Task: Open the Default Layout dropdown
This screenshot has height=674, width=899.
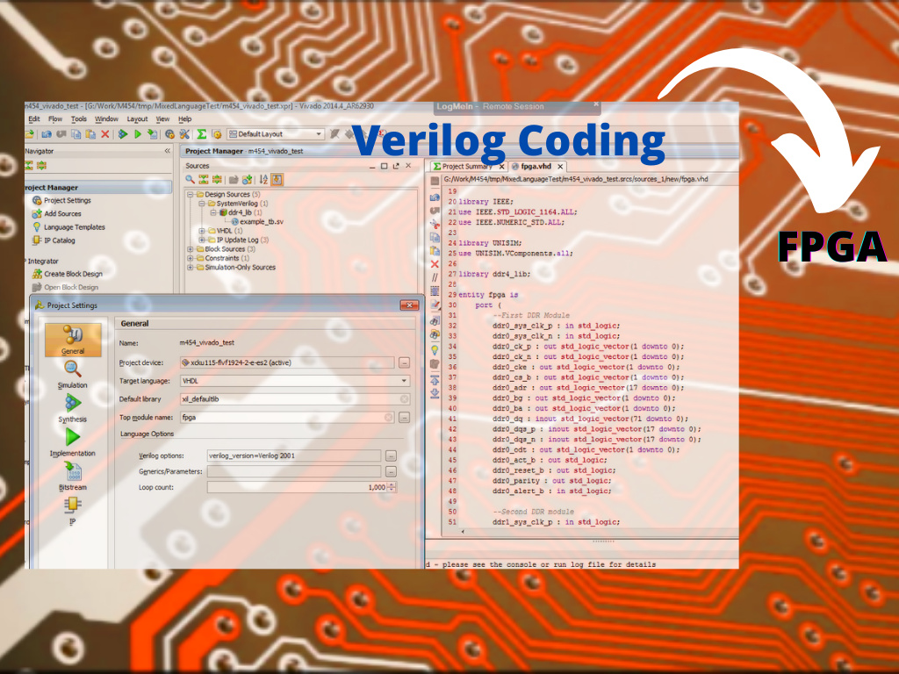Action: coord(318,133)
